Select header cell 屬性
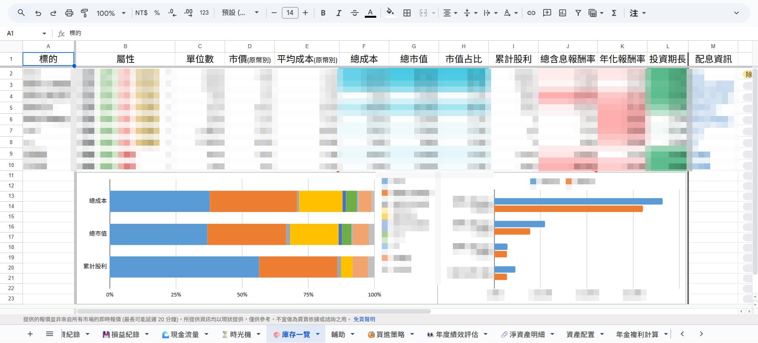This screenshot has height=343, width=758. (125, 59)
